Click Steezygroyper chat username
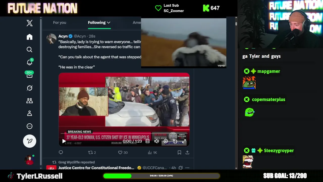Screen dimensions: 323x182 point(279,150)
